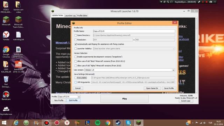224x126 pixels.
Task: Click the Bandicam pencil drawing icon
Action: (199, 2)
